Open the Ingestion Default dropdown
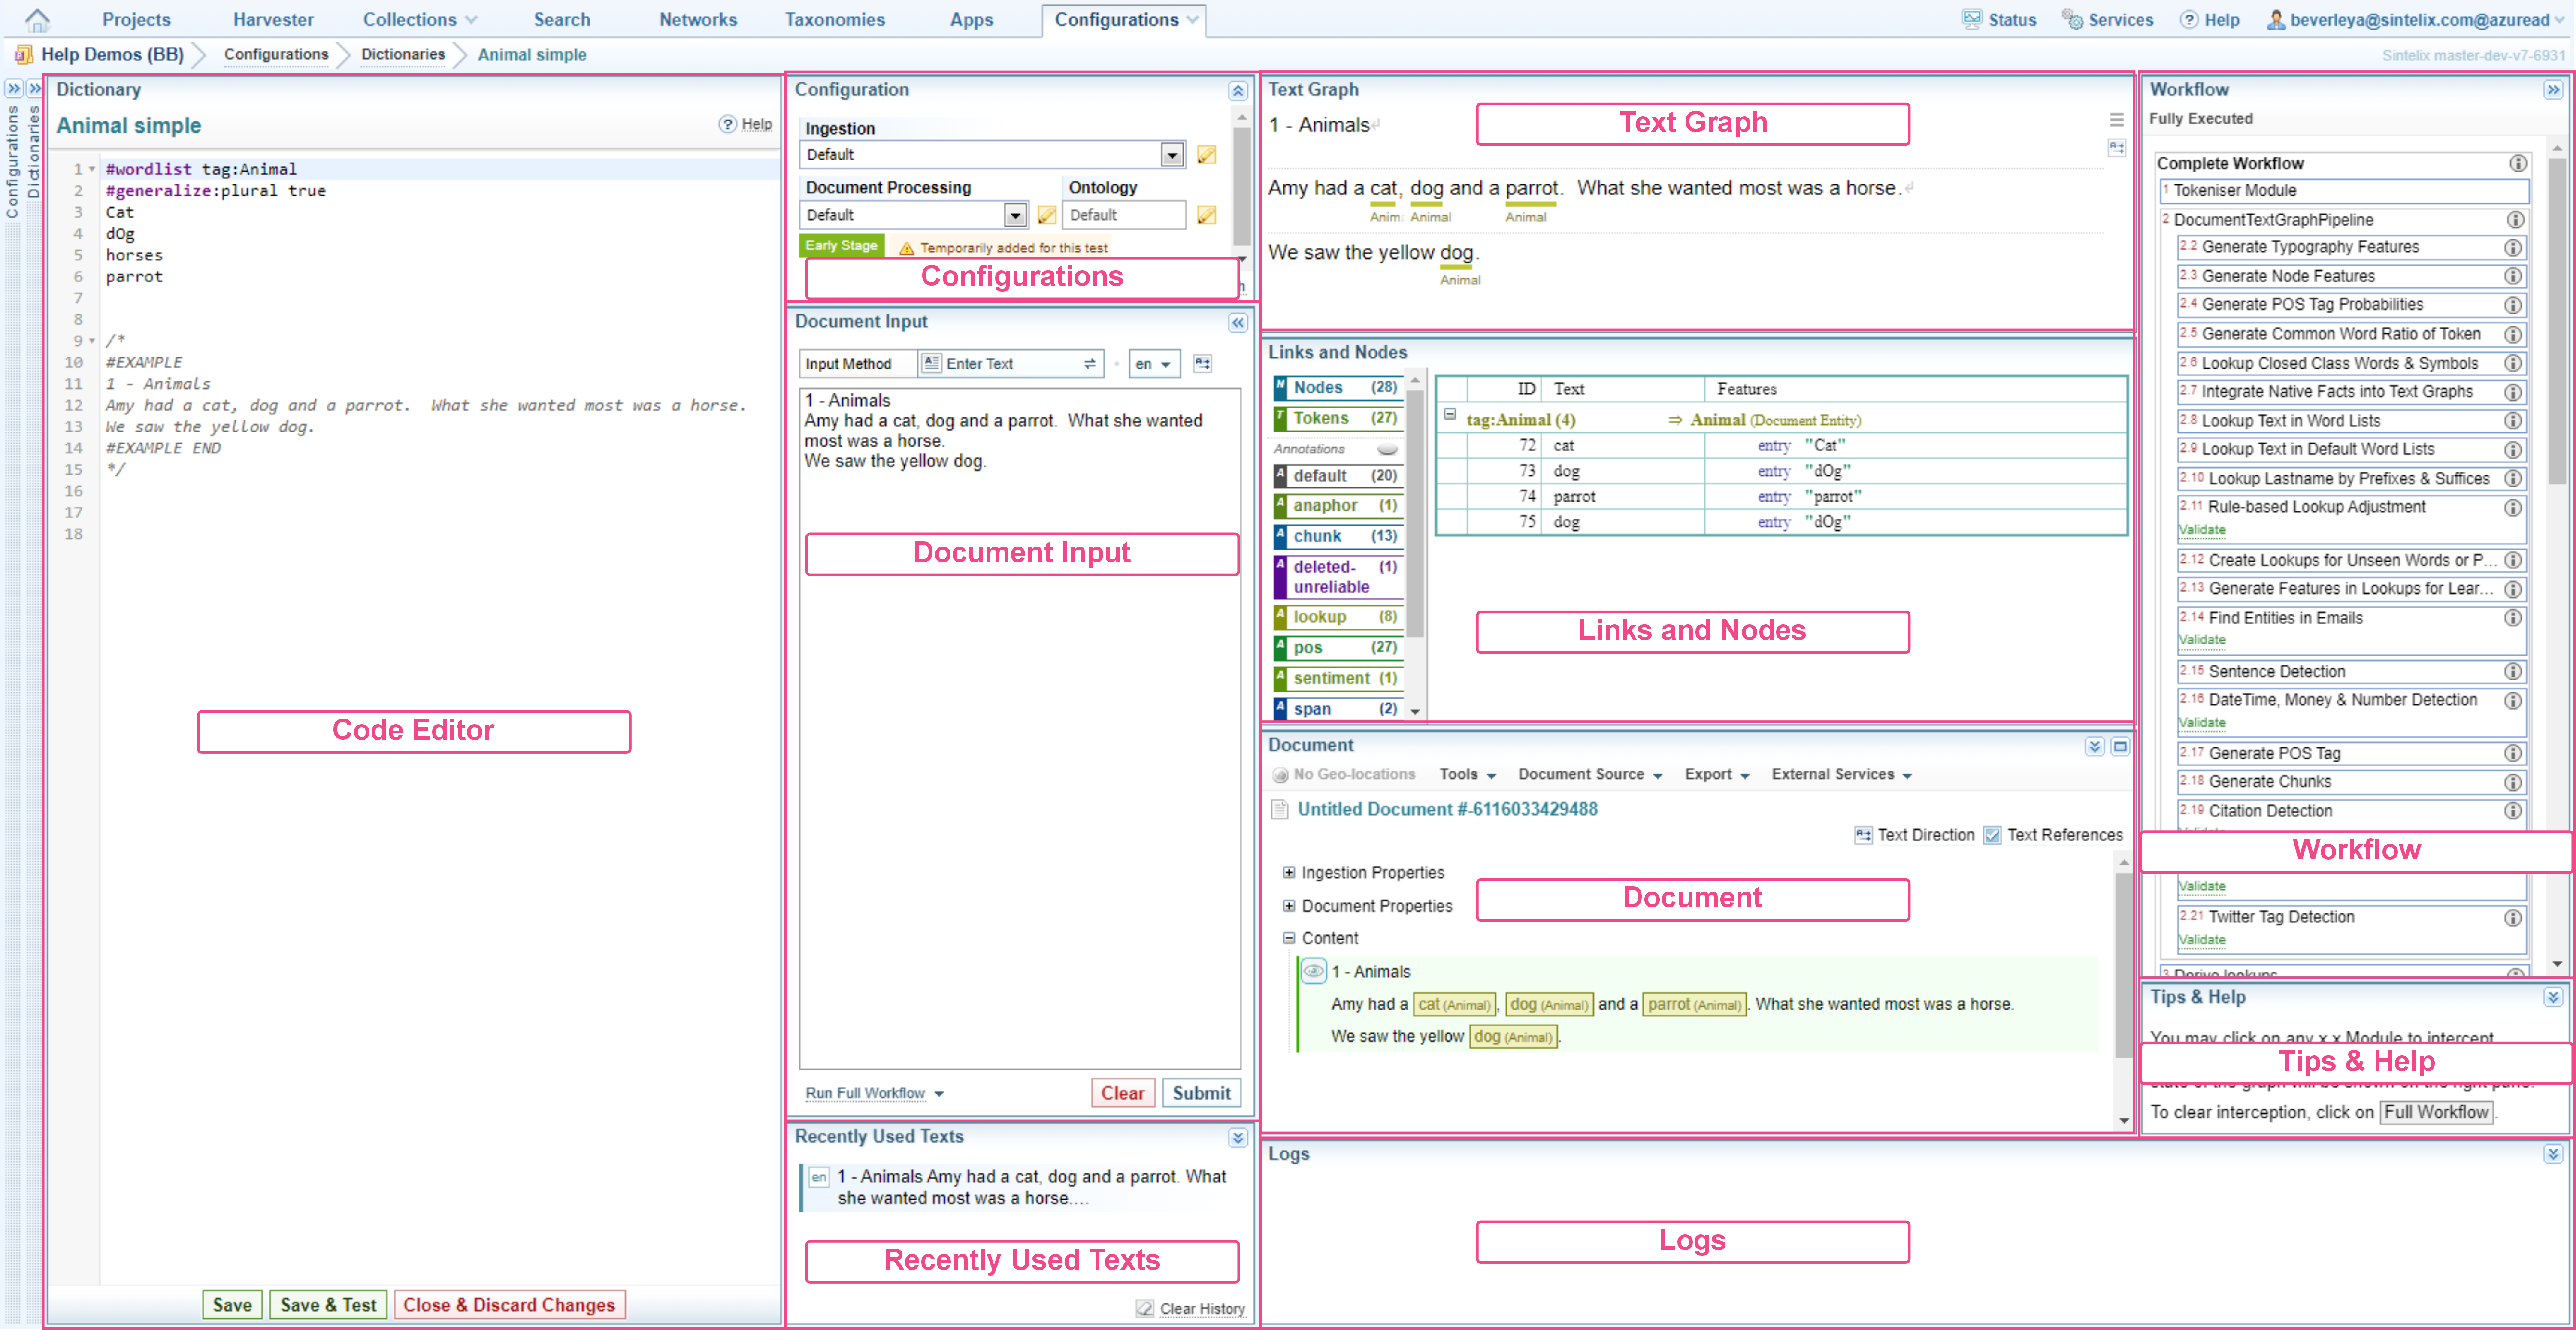 click(x=1172, y=155)
